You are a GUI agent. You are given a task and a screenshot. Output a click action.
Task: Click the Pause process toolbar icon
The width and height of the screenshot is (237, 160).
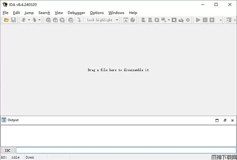(205, 20)
